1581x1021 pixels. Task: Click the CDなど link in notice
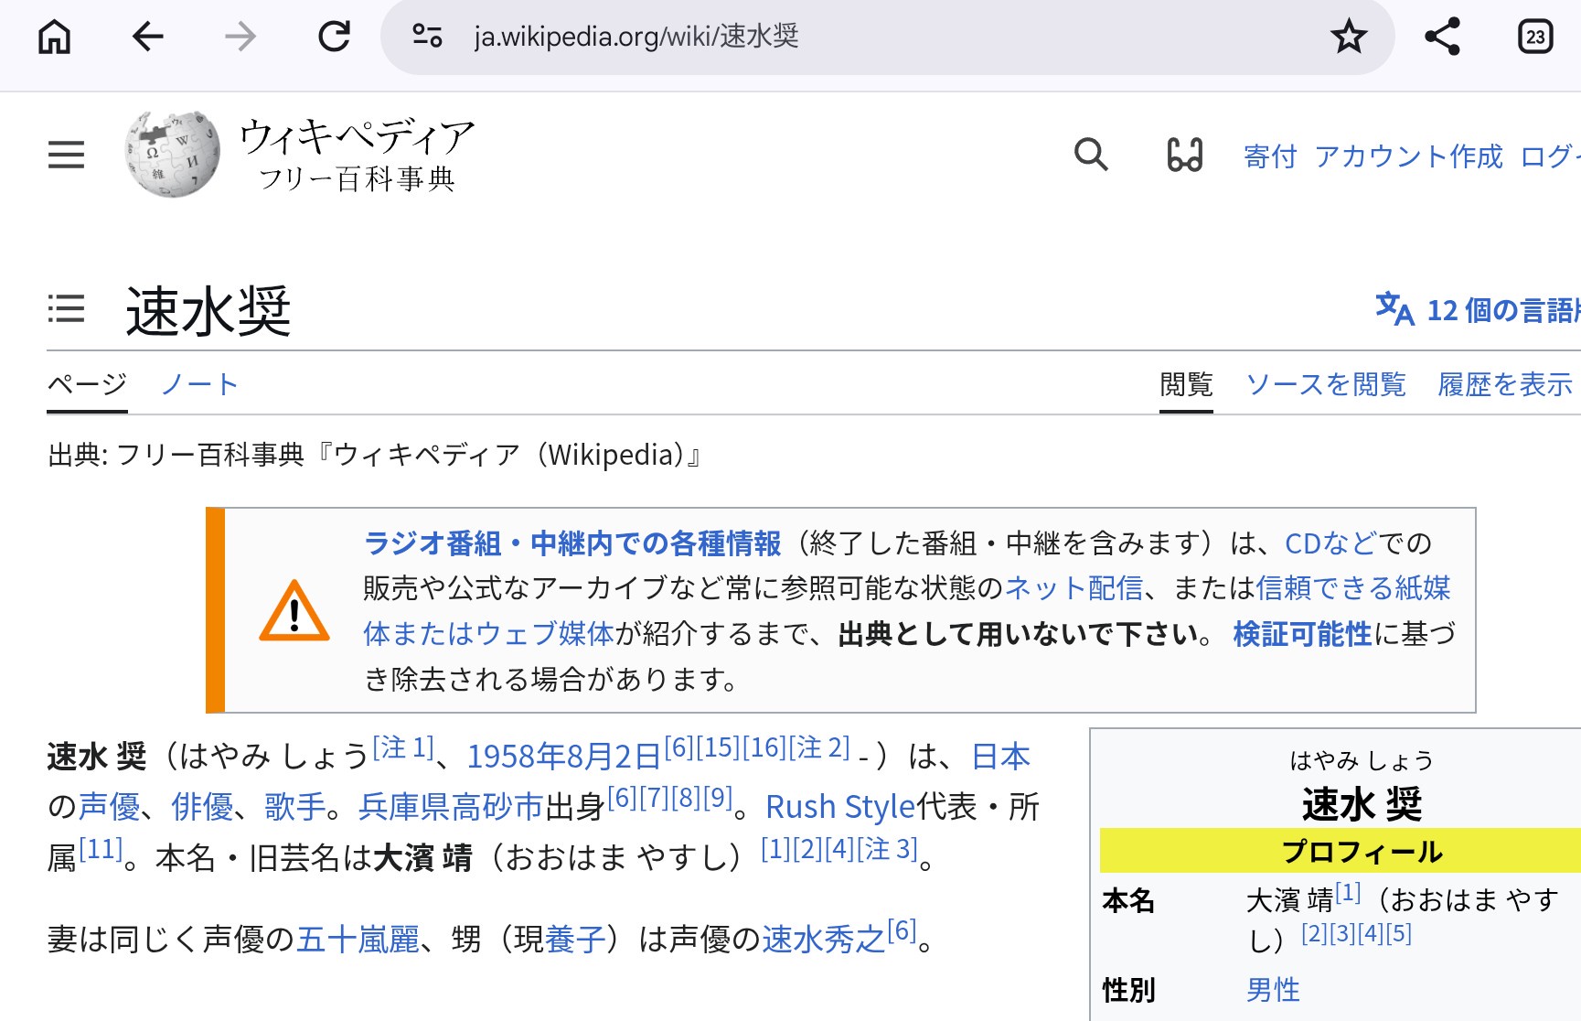[x=1330, y=543]
